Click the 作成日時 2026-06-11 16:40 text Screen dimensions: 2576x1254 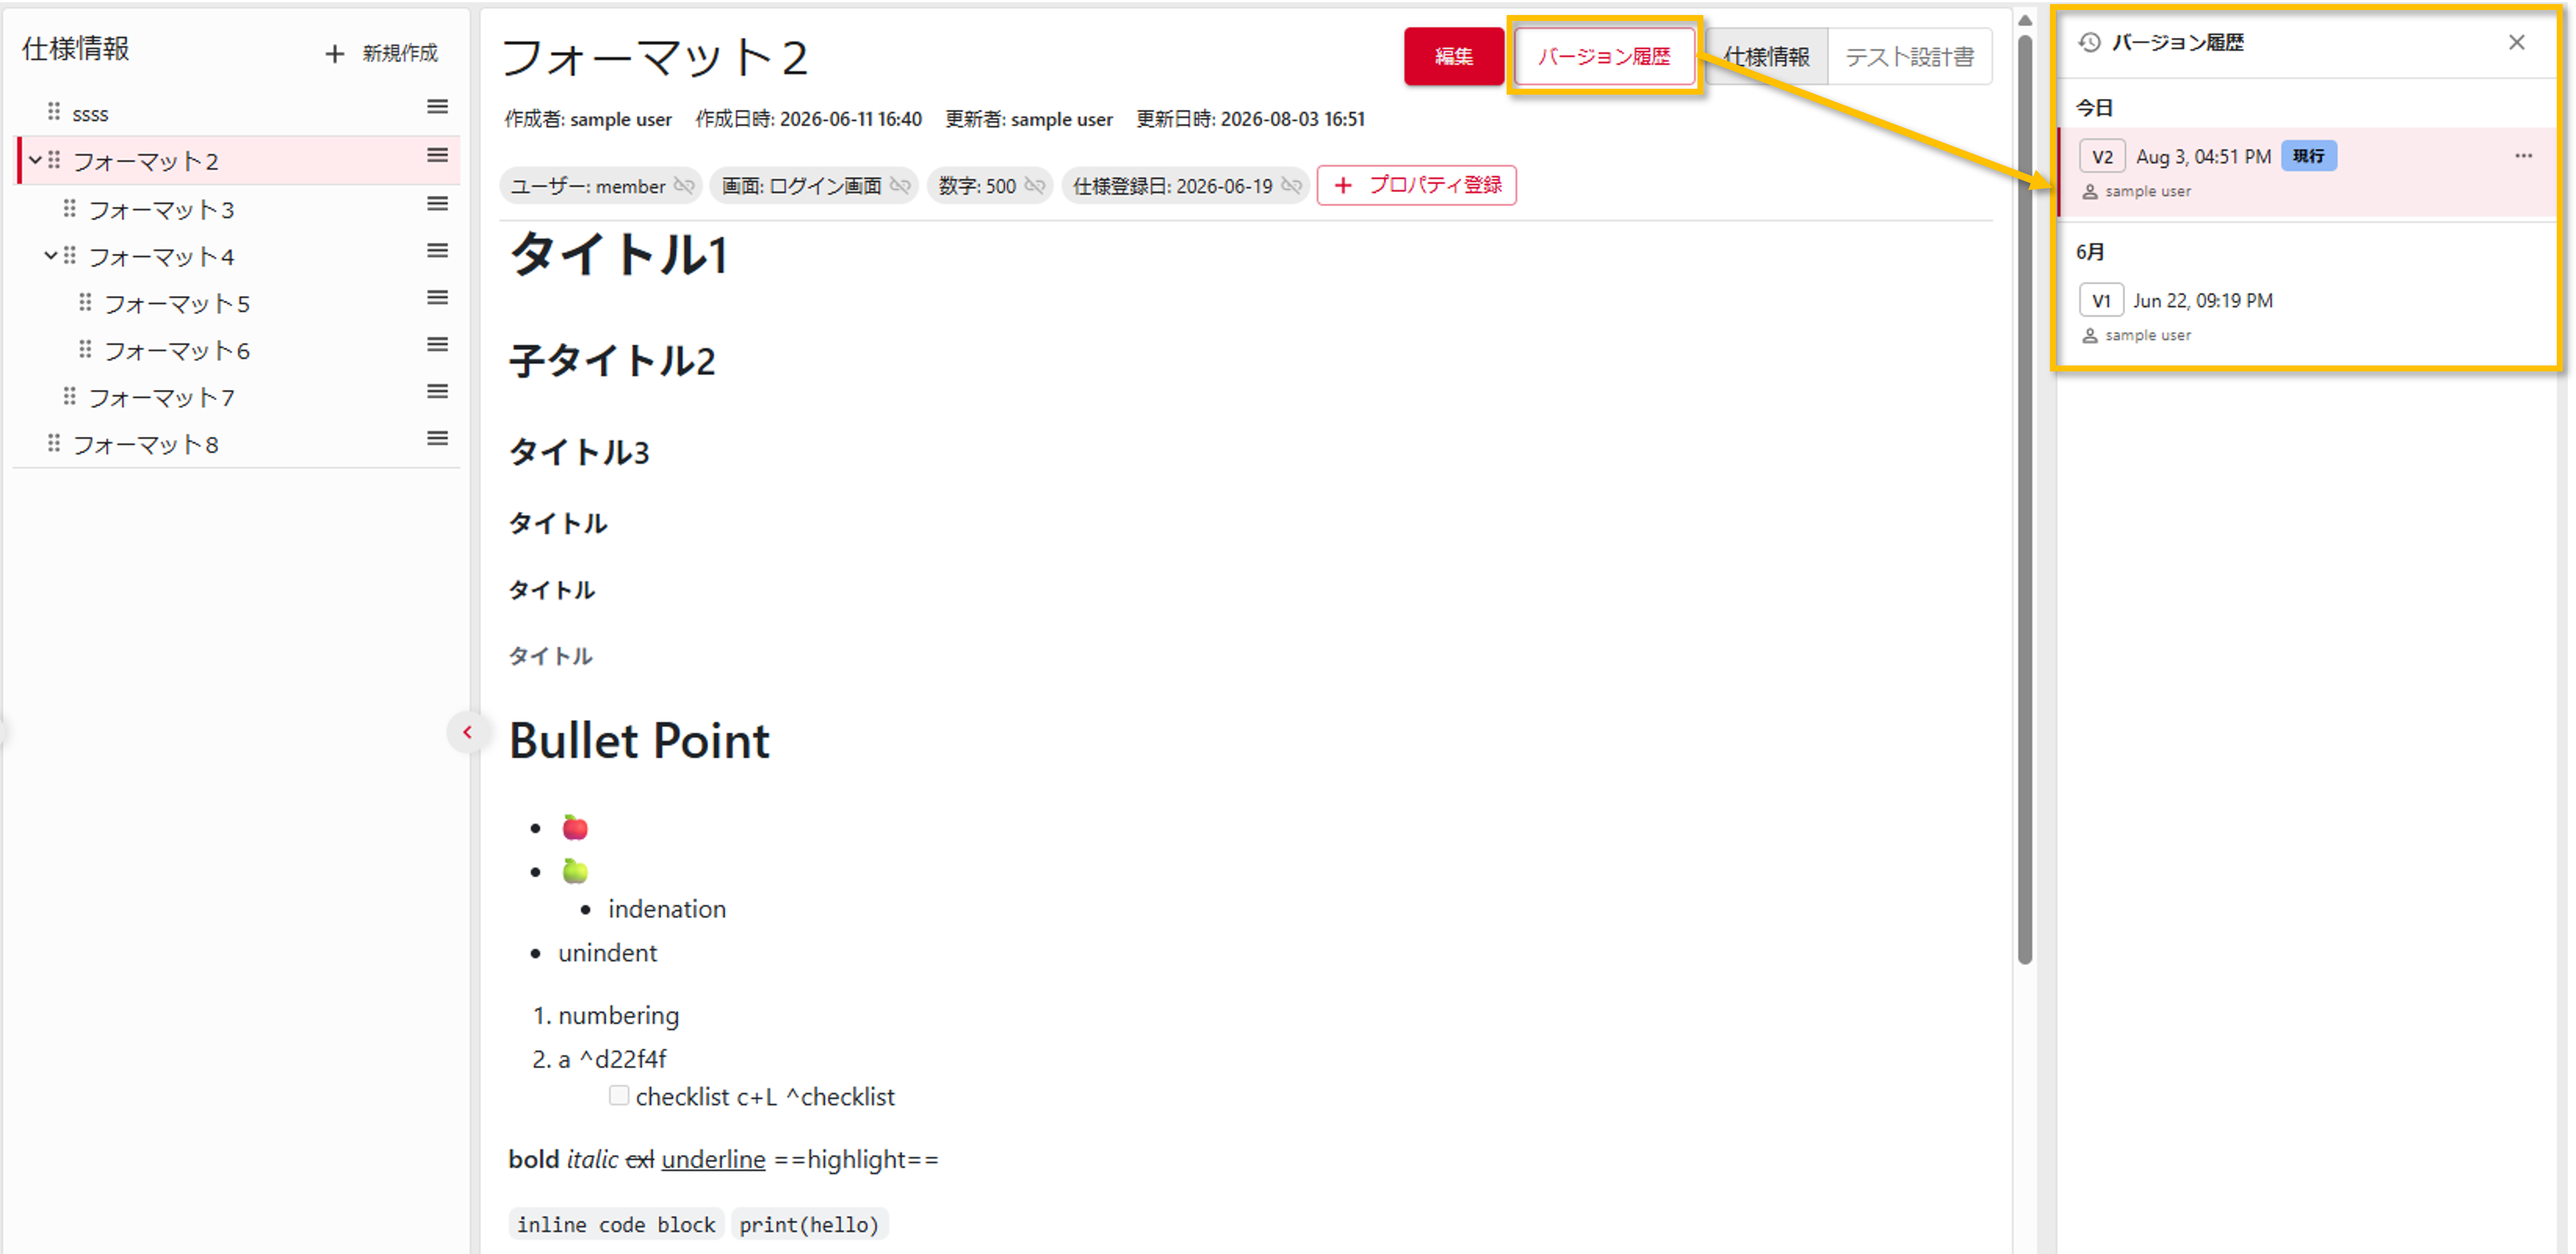pyautogui.click(x=808, y=119)
